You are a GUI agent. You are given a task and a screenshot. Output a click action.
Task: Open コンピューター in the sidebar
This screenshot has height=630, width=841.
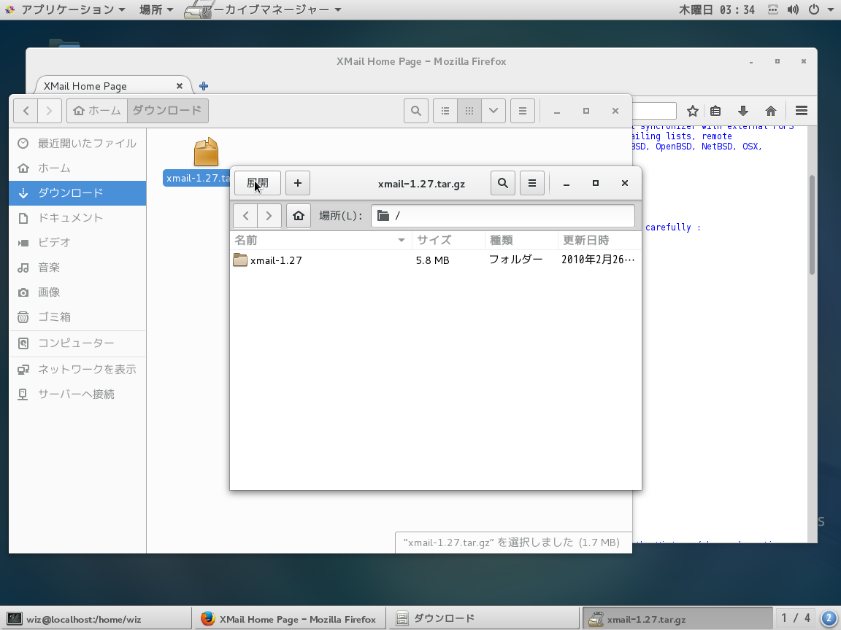point(77,343)
